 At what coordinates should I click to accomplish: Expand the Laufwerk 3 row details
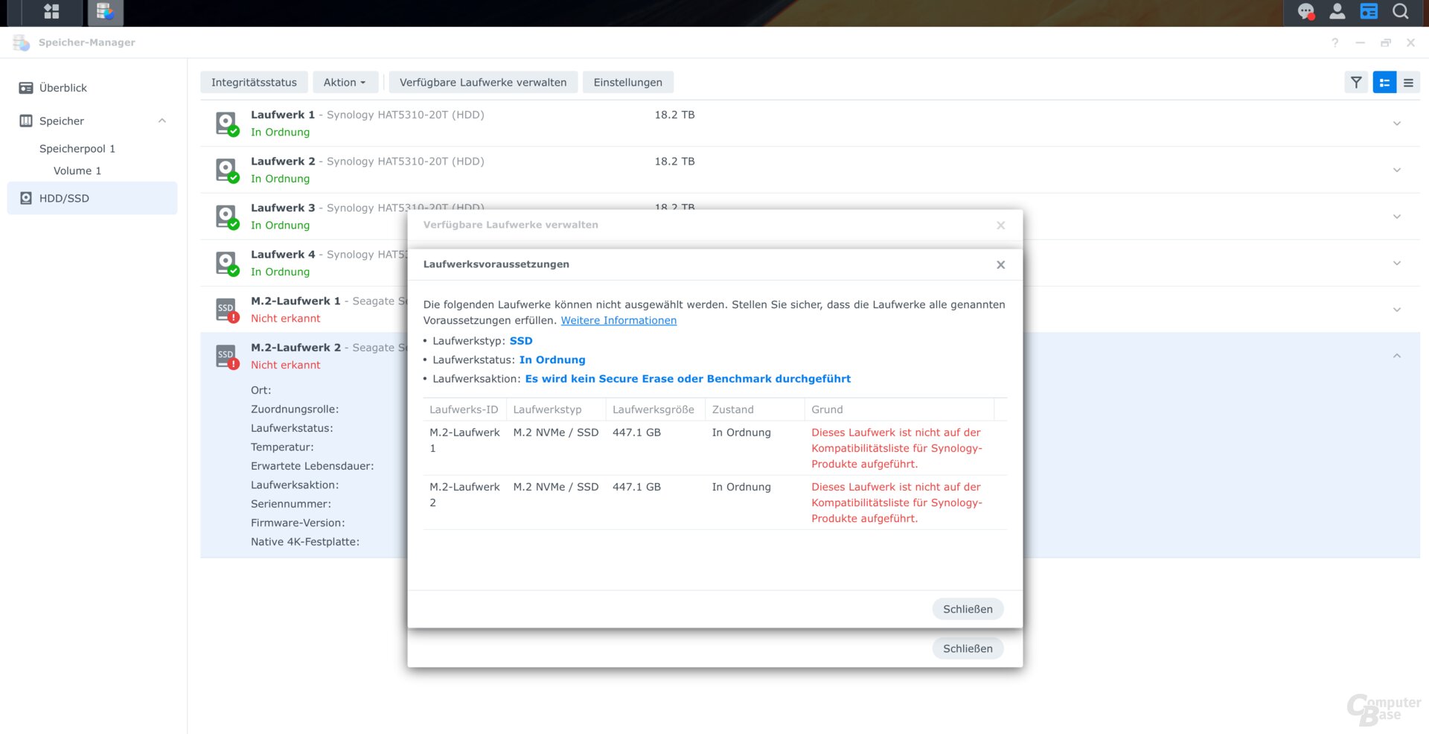(1397, 217)
